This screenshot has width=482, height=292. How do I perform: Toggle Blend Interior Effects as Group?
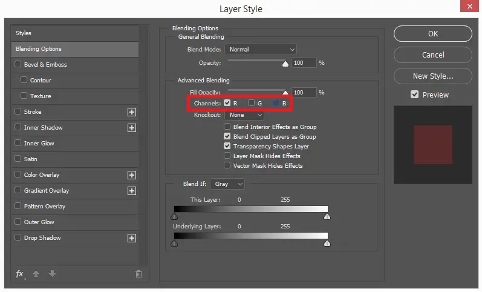227,127
